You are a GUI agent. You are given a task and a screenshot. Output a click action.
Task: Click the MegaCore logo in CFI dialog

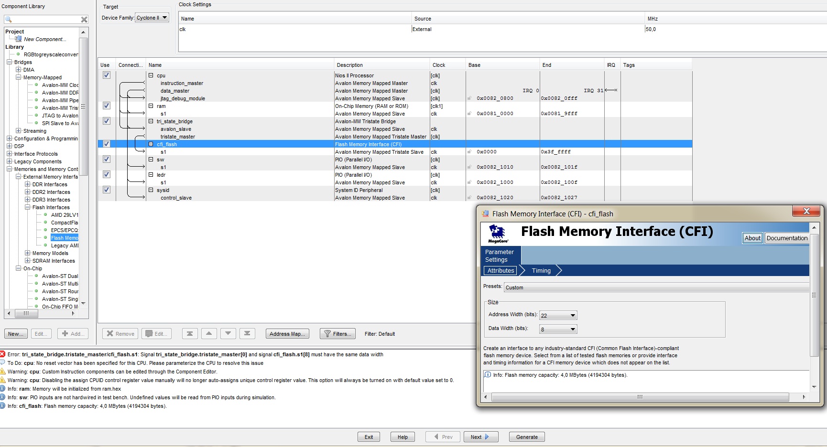497,234
